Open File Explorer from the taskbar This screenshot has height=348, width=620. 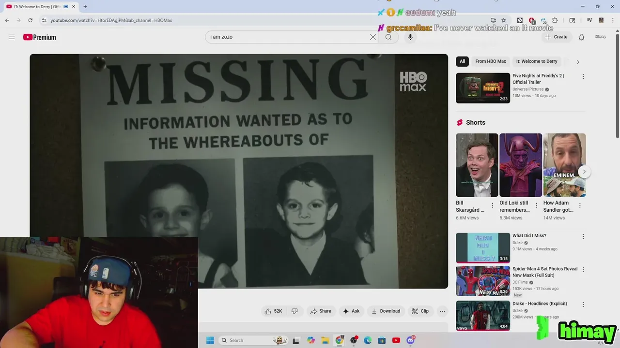[x=325, y=340]
